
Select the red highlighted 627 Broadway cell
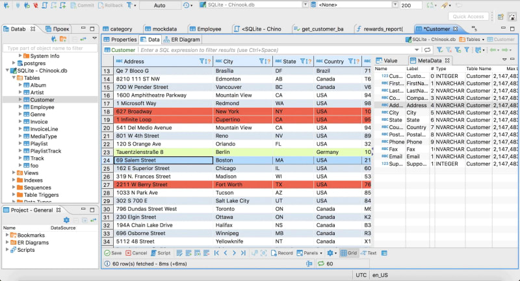[x=163, y=112]
